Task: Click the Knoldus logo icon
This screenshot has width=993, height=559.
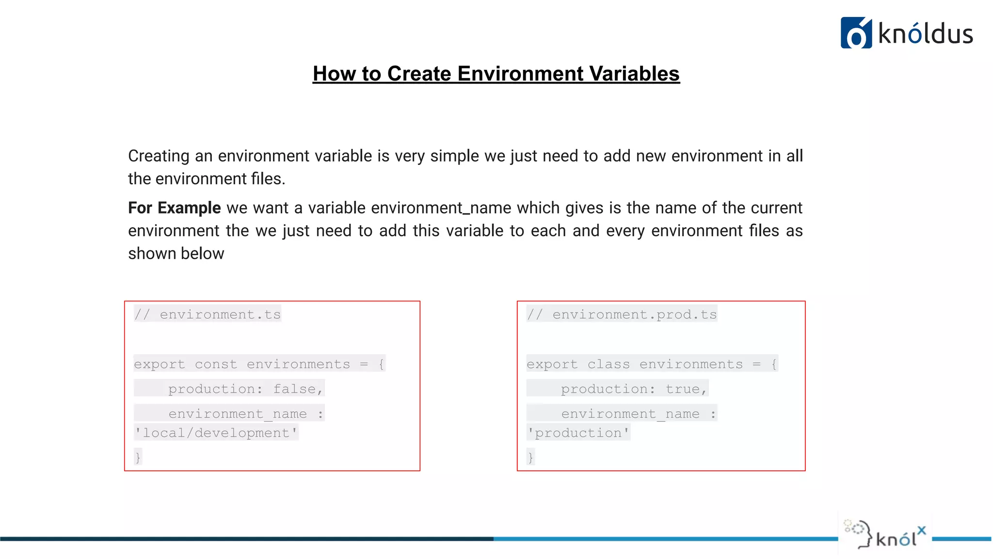Action: point(856,33)
